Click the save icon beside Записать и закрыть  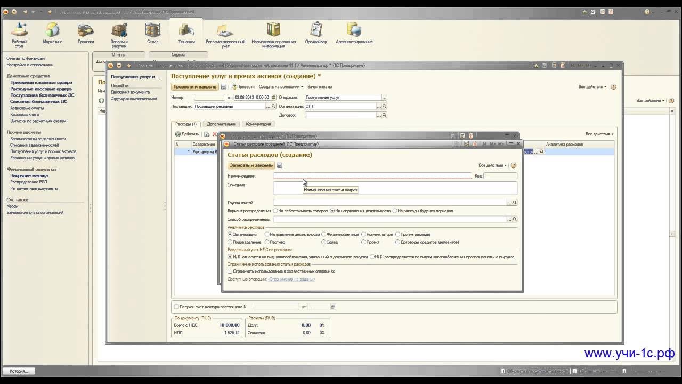[280, 165]
